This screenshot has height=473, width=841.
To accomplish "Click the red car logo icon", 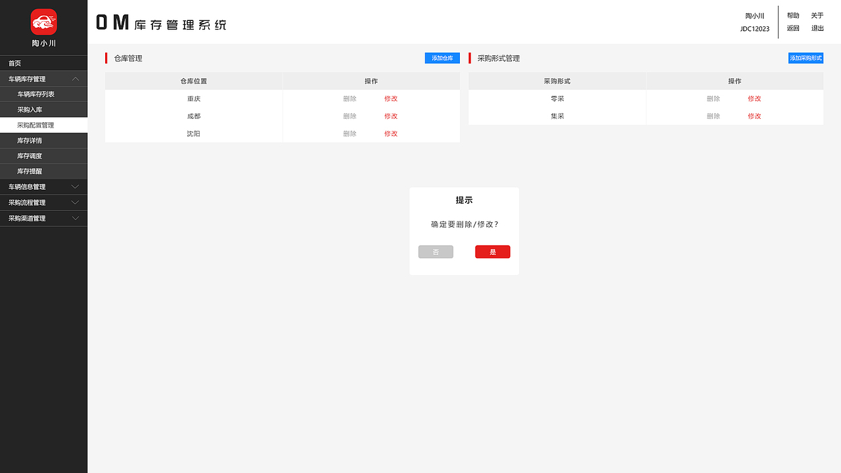I will [x=43, y=20].
